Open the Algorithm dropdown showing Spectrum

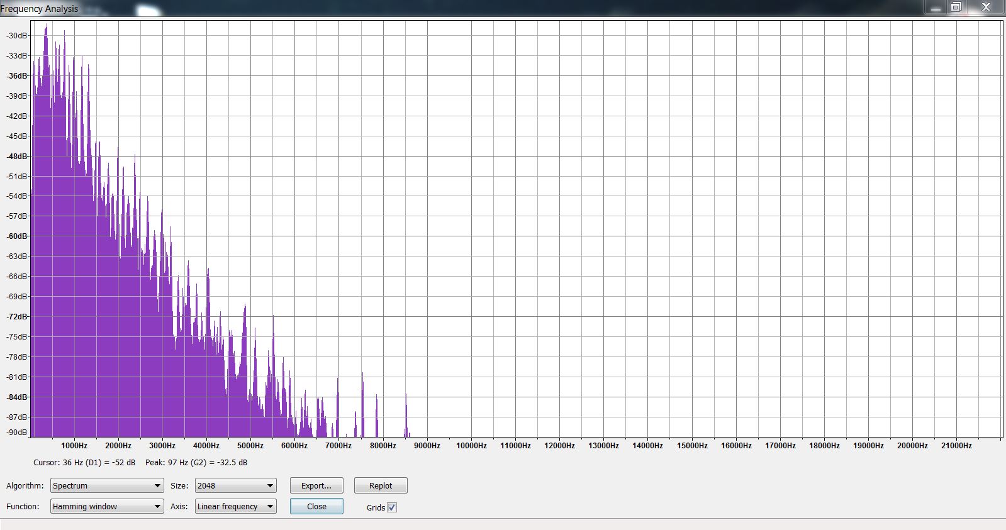coord(107,485)
